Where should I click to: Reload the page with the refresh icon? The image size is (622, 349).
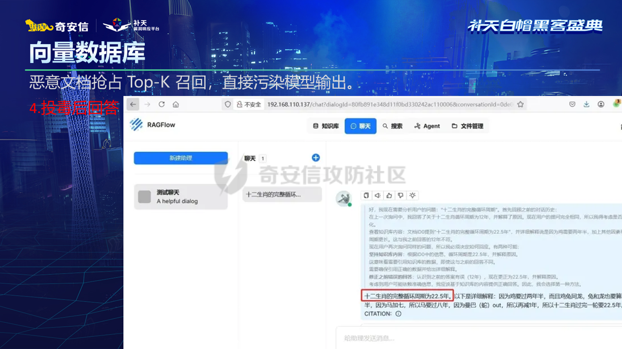point(162,104)
